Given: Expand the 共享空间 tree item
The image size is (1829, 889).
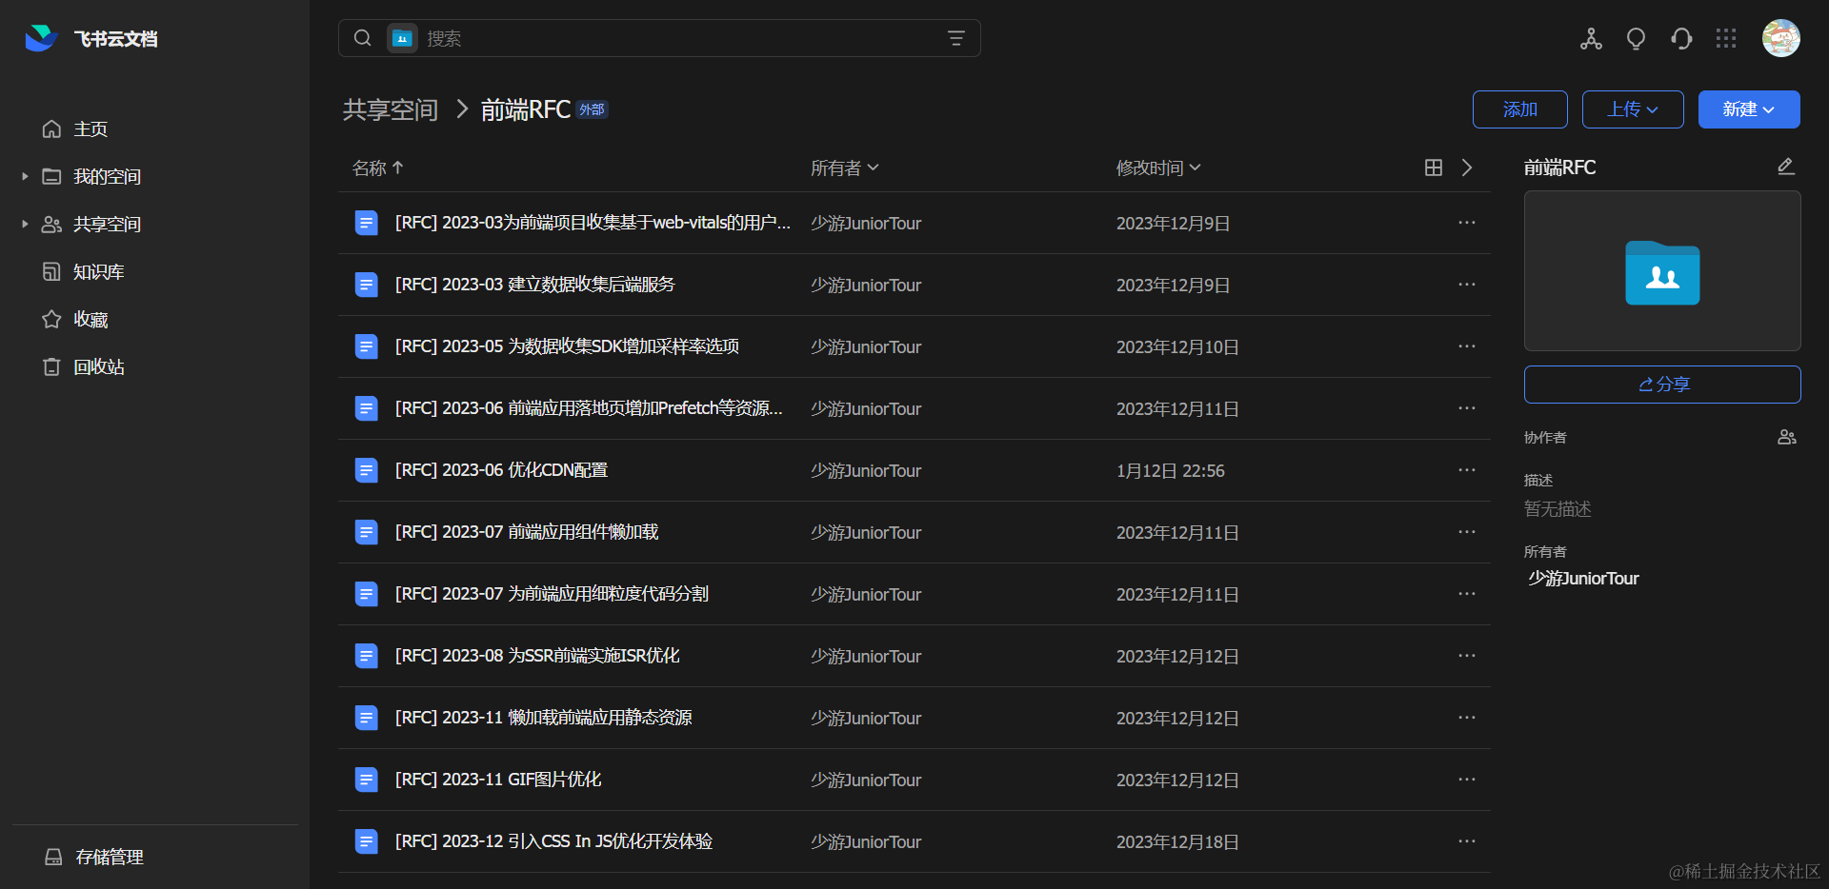Looking at the screenshot, I should [x=25, y=224].
